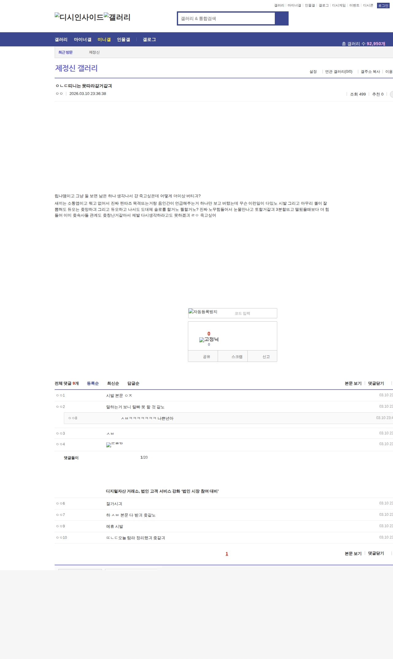Sort comments by 답글순

[133, 383]
